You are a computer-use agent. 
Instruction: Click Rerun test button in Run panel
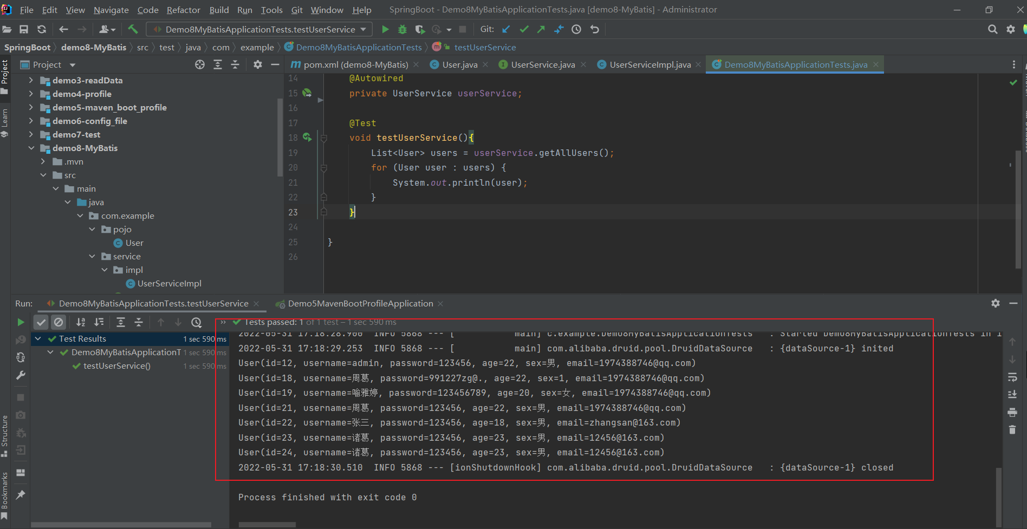tap(21, 322)
